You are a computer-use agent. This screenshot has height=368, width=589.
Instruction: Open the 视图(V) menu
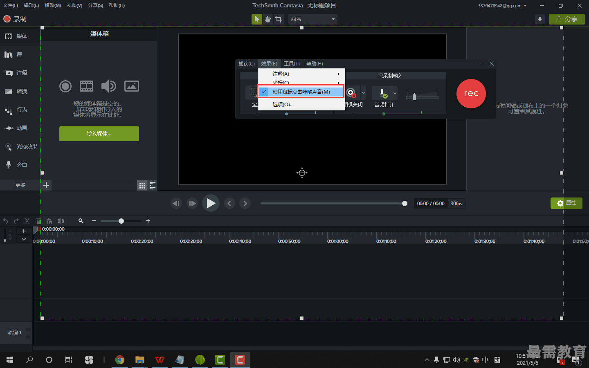point(74,5)
